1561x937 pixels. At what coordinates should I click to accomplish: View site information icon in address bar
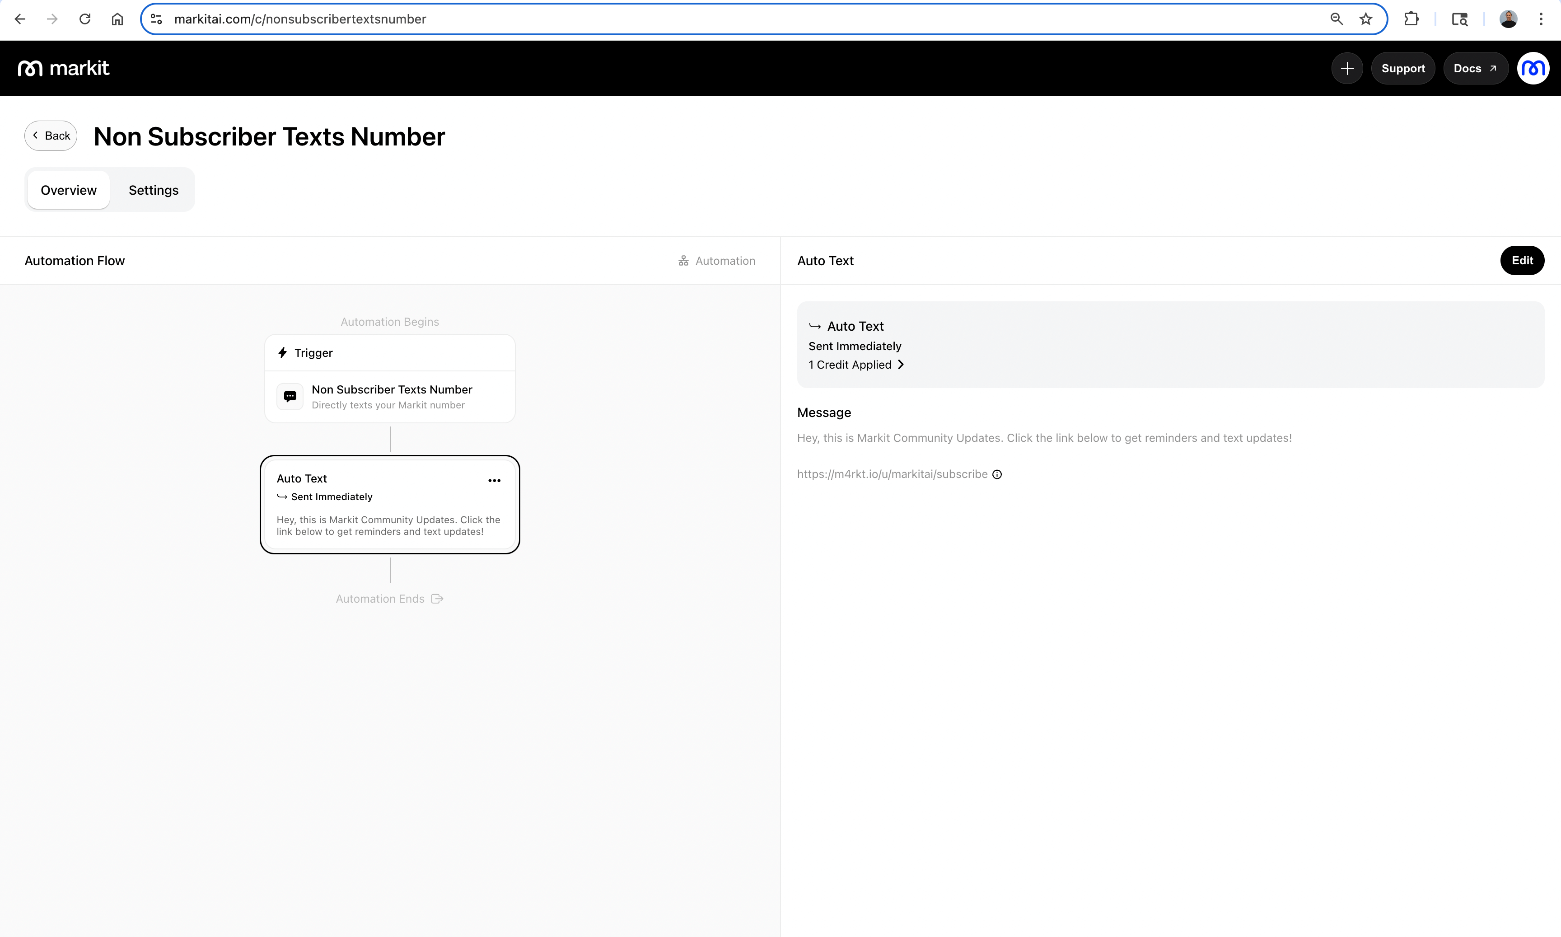click(x=157, y=19)
